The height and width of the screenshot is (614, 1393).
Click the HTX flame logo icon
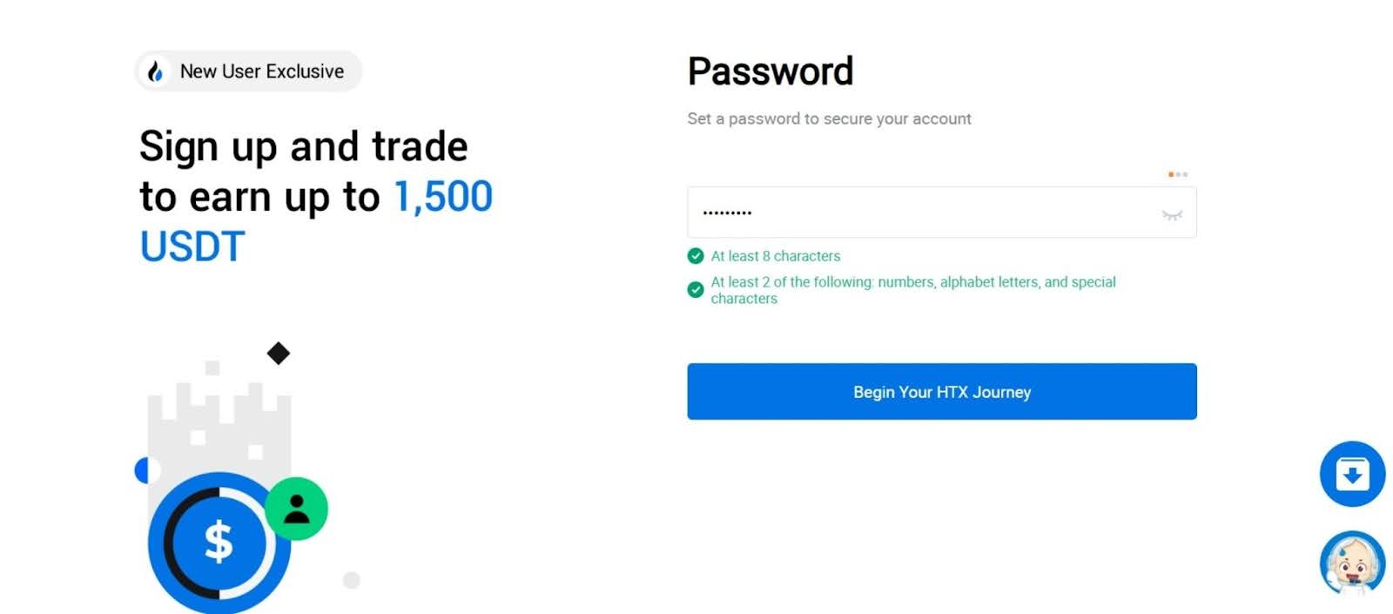(155, 71)
